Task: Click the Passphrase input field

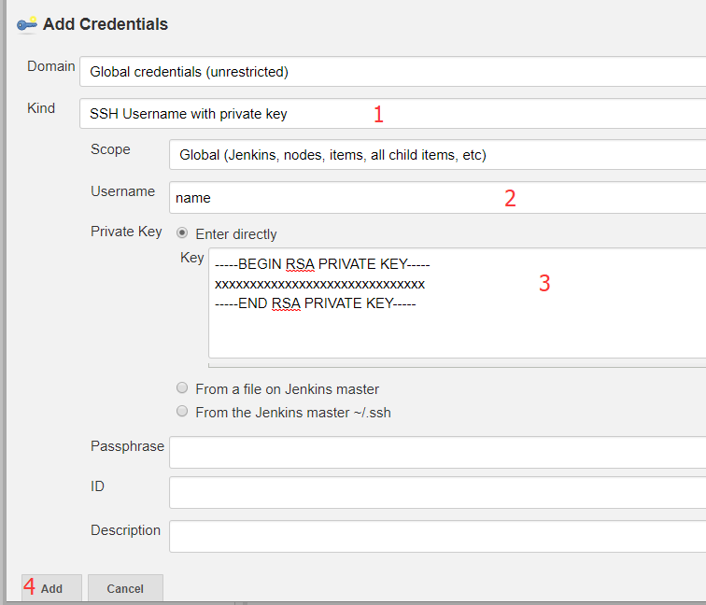Action: (438, 452)
